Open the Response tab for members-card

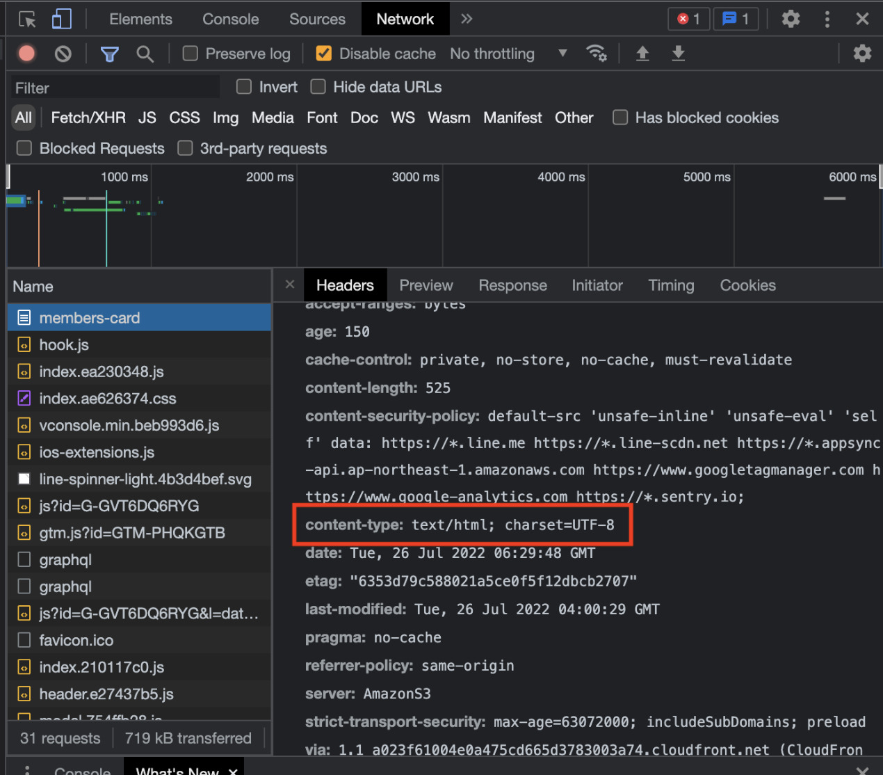(x=512, y=285)
